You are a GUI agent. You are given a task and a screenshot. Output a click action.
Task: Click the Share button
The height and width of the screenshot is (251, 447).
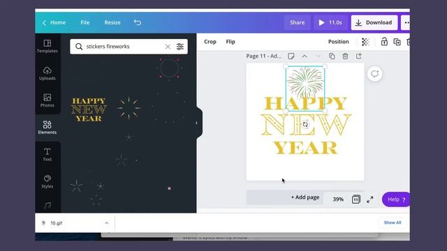pos(297,22)
